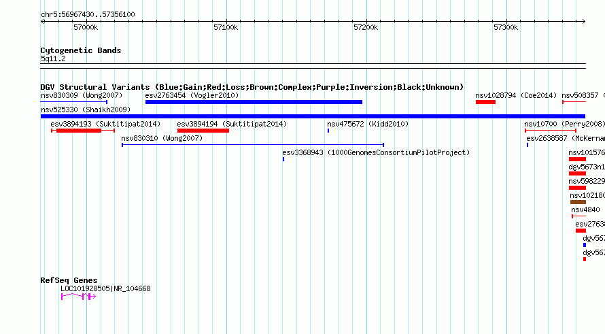Screen dimensions: 605x334
Task: Open the nsv475672 (Kidd2010) label
Action: click(x=368, y=124)
